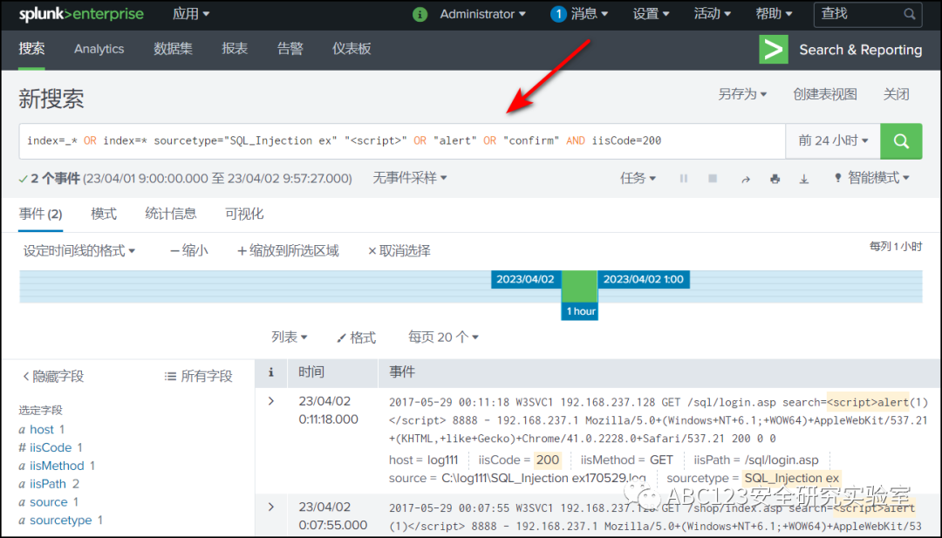This screenshot has height=538, width=942.
Task: Open 所有字段 list
Action: (198, 377)
